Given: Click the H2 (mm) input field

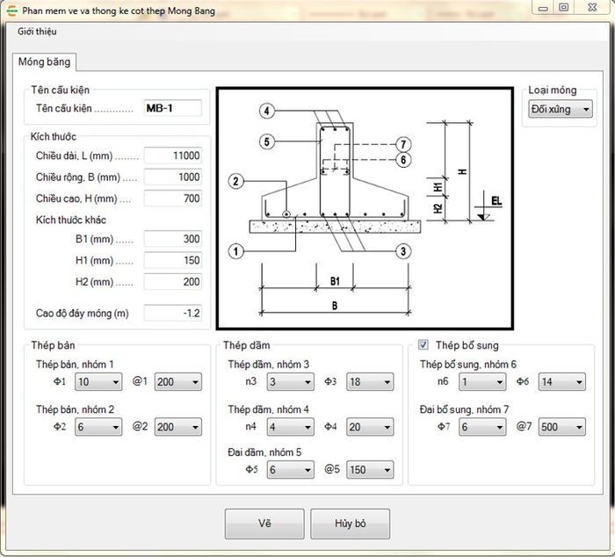Looking at the screenshot, I should click(173, 282).
